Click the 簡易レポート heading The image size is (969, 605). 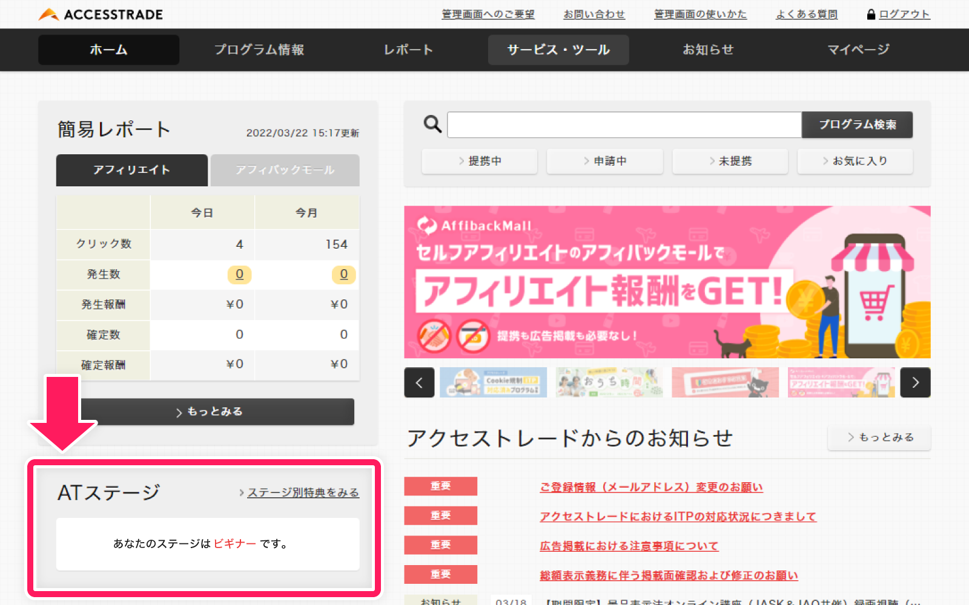pos(114,129)
